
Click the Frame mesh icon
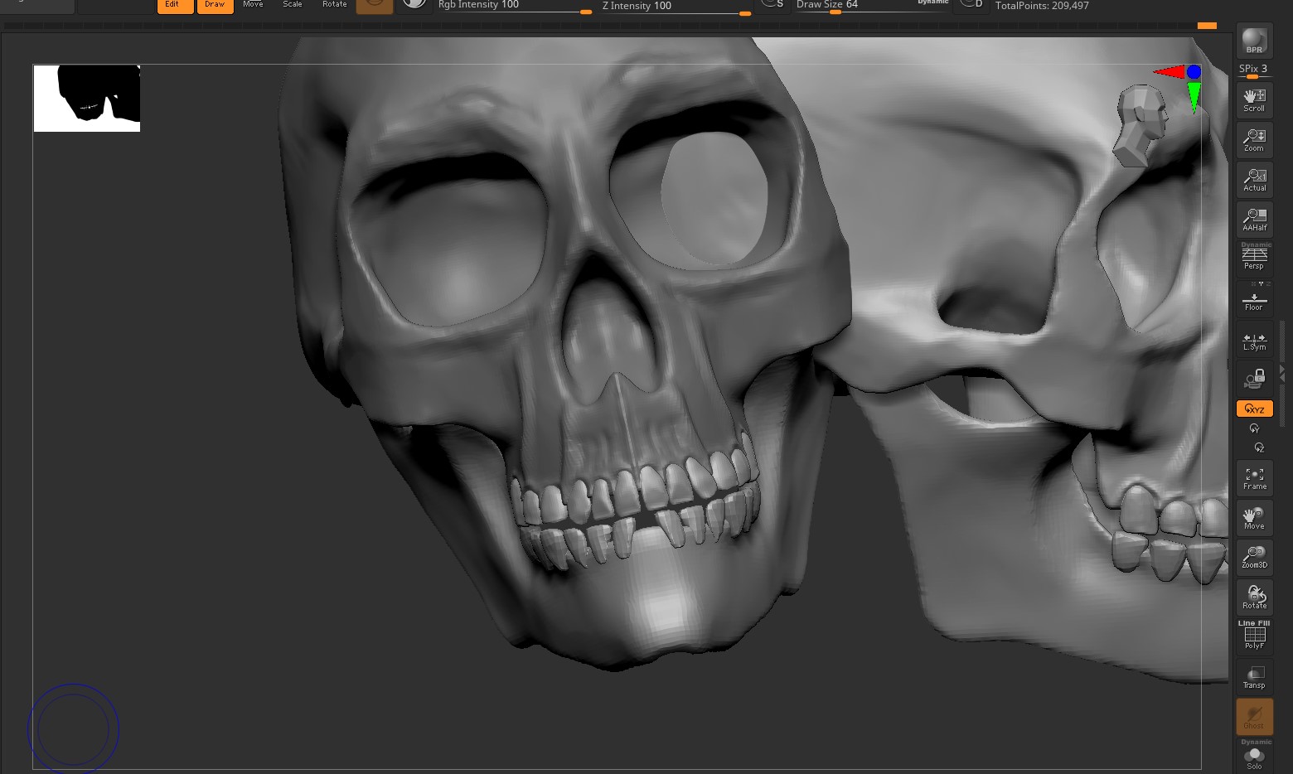[x=1254, y=478]
